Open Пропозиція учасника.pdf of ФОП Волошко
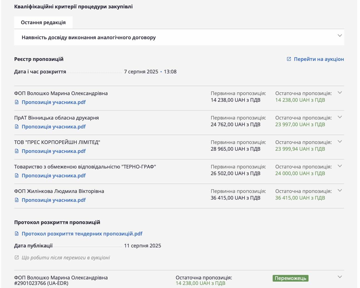Viewport: 360px width, 288px height. [x=54, y=102]
